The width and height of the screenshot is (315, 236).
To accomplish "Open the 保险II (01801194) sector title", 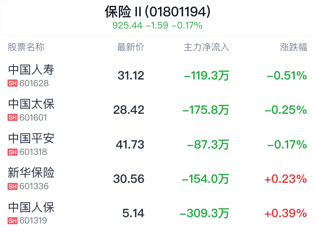I will pyautogui.click(x=157, y=12).
